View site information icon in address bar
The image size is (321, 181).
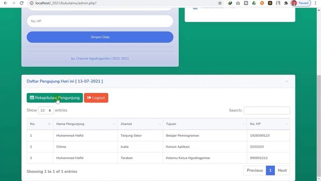(32, 3)
